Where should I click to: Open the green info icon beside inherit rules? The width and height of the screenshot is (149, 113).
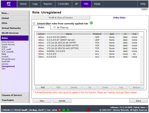[x=91, y=23]
